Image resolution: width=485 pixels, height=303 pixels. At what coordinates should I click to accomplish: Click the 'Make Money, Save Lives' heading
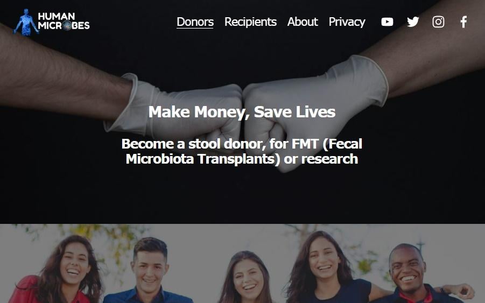[x=242, y=111]
